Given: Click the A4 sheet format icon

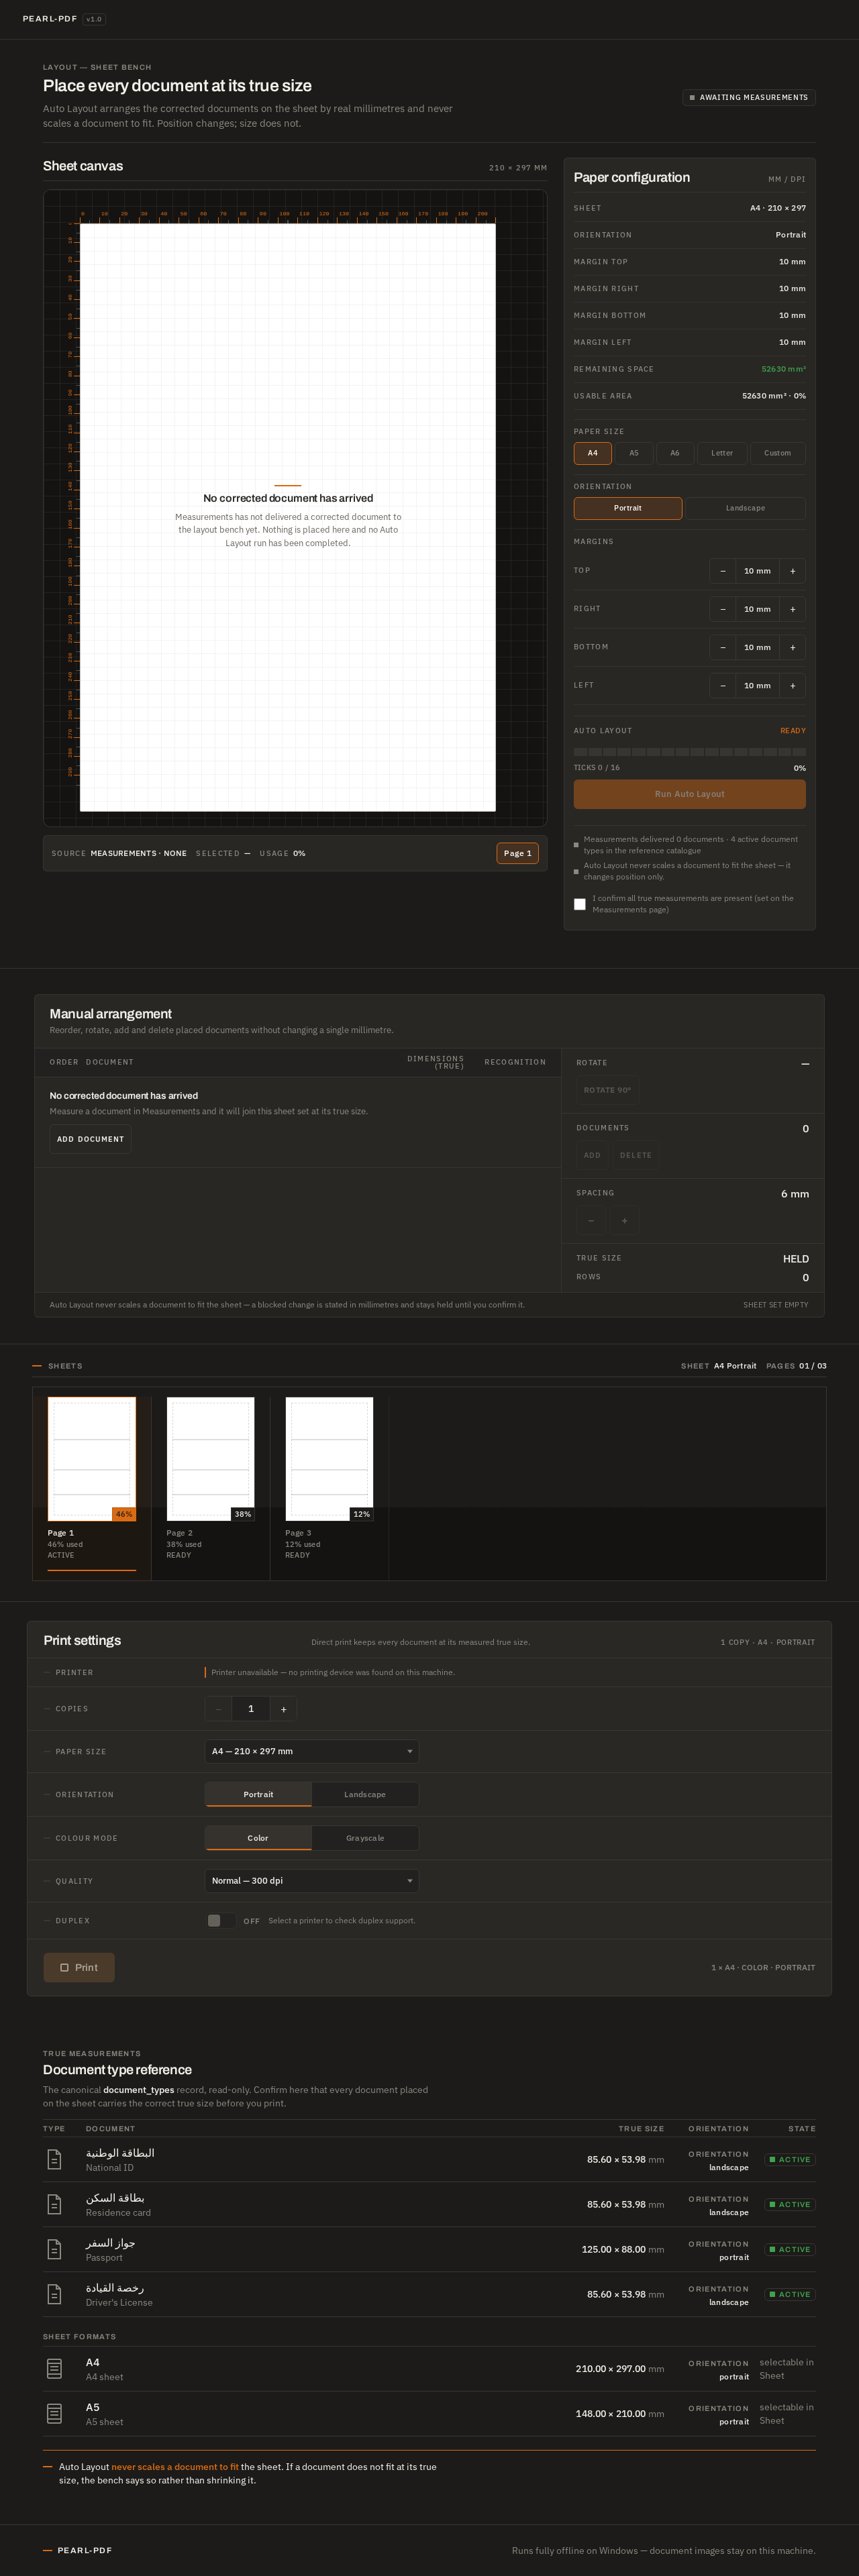Looking at the screenshot, I should [x=54, y=2369].
